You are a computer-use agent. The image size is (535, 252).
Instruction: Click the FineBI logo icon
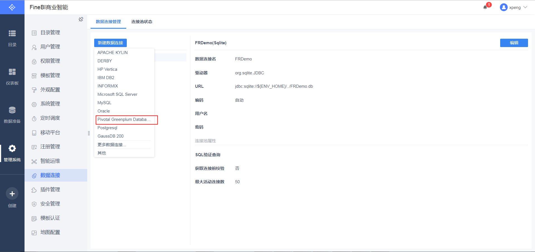12,7
